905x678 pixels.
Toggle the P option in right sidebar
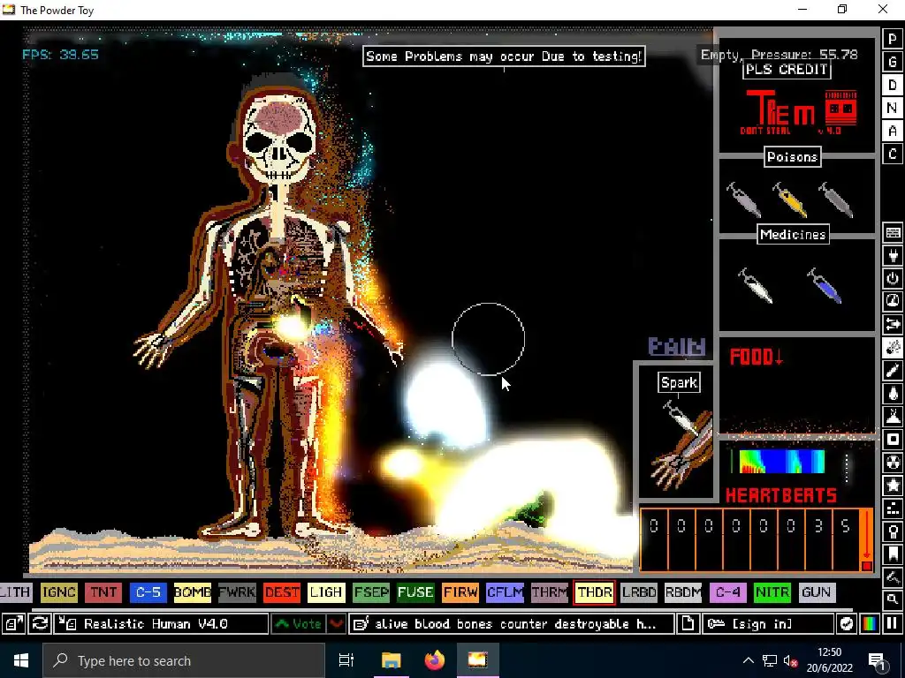click(x=893, y=39)
